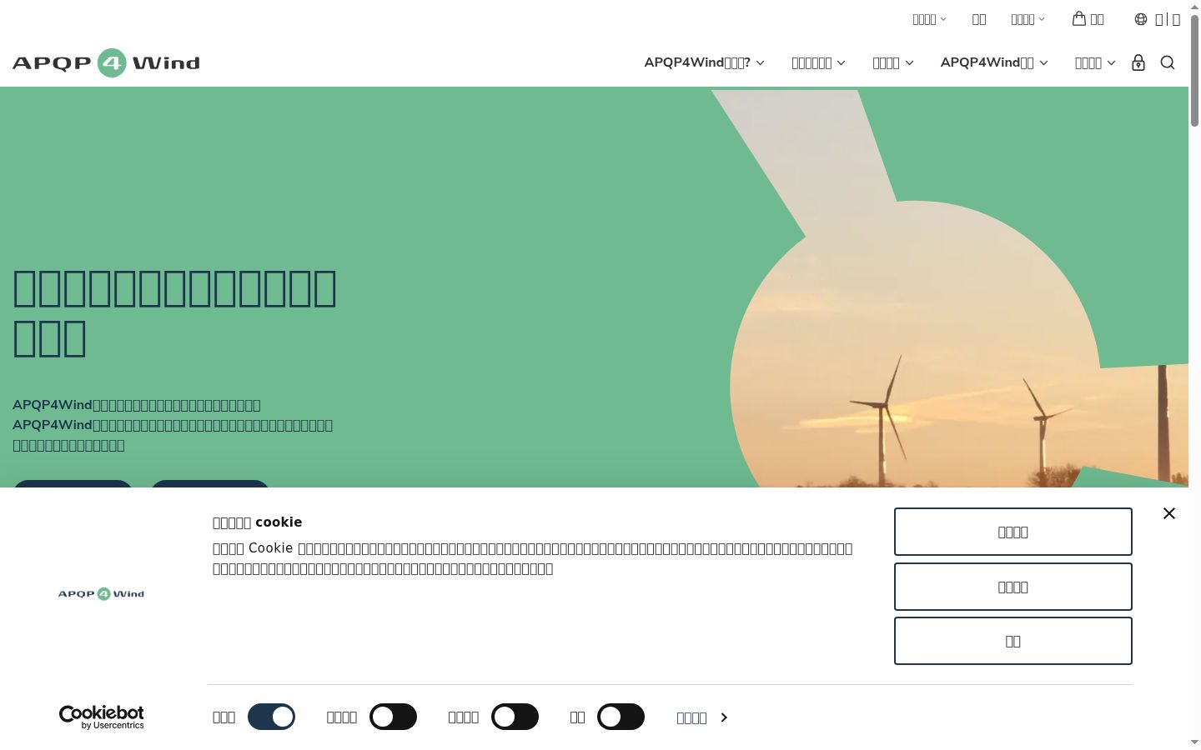The height and width of the screenshot is (750, 1201).
Task: Open the shopping bag in the top bar
Action: coord(1088,18)
